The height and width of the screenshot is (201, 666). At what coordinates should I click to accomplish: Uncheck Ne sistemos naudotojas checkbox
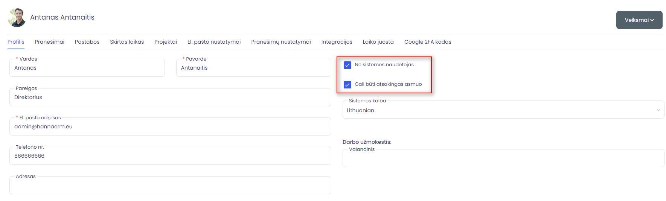pyautogui.click(x=347, y=65)
